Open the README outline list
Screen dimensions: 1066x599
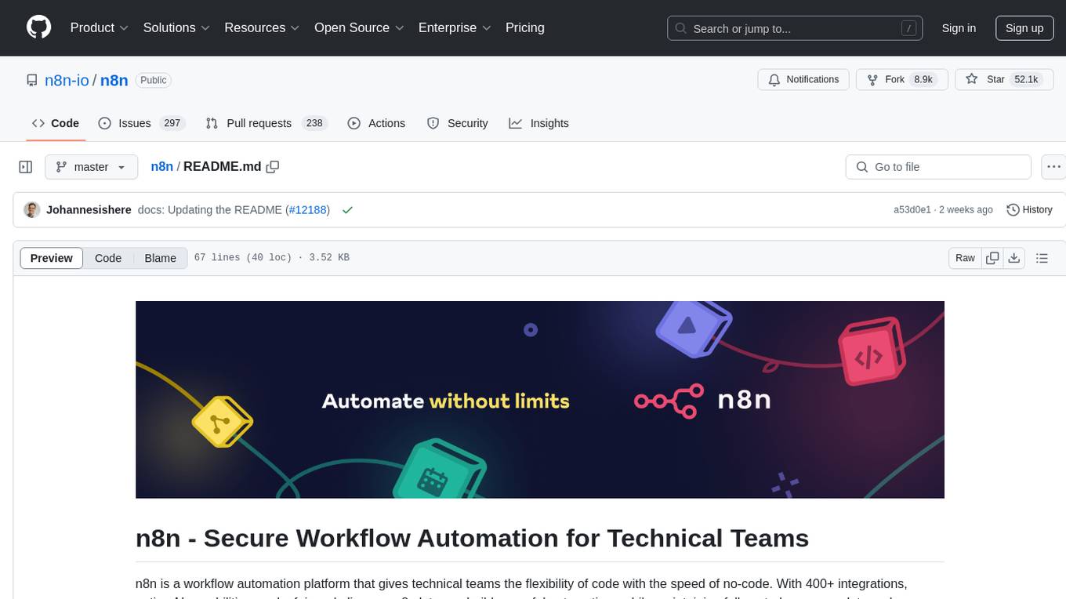(x=1042, y=258)
